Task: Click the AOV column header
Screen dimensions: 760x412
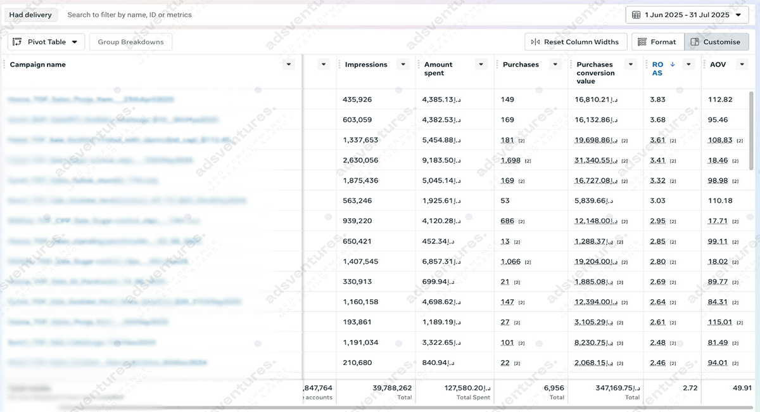Action: coord(718,65)
